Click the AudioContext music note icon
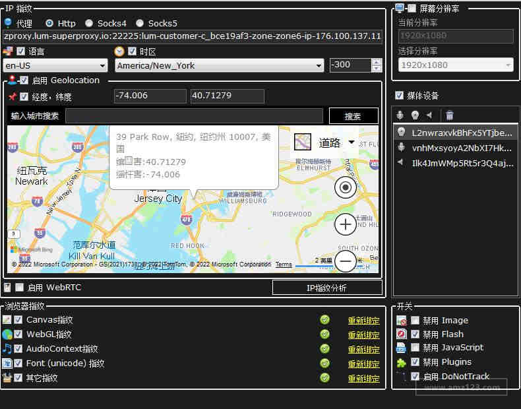Image resolution: width=521 pixels, height=409 pixels. (x=7, y=348)
